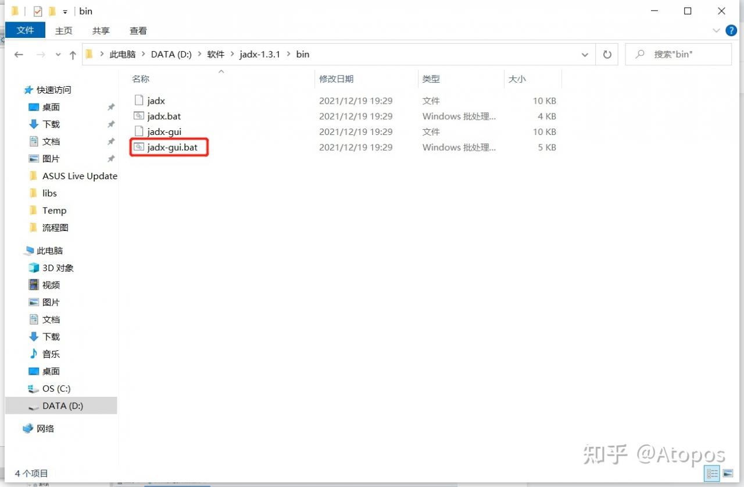Open the ASUS Live Update folder
The width and height of the screenshot is (744, 487).
[80, 176]
